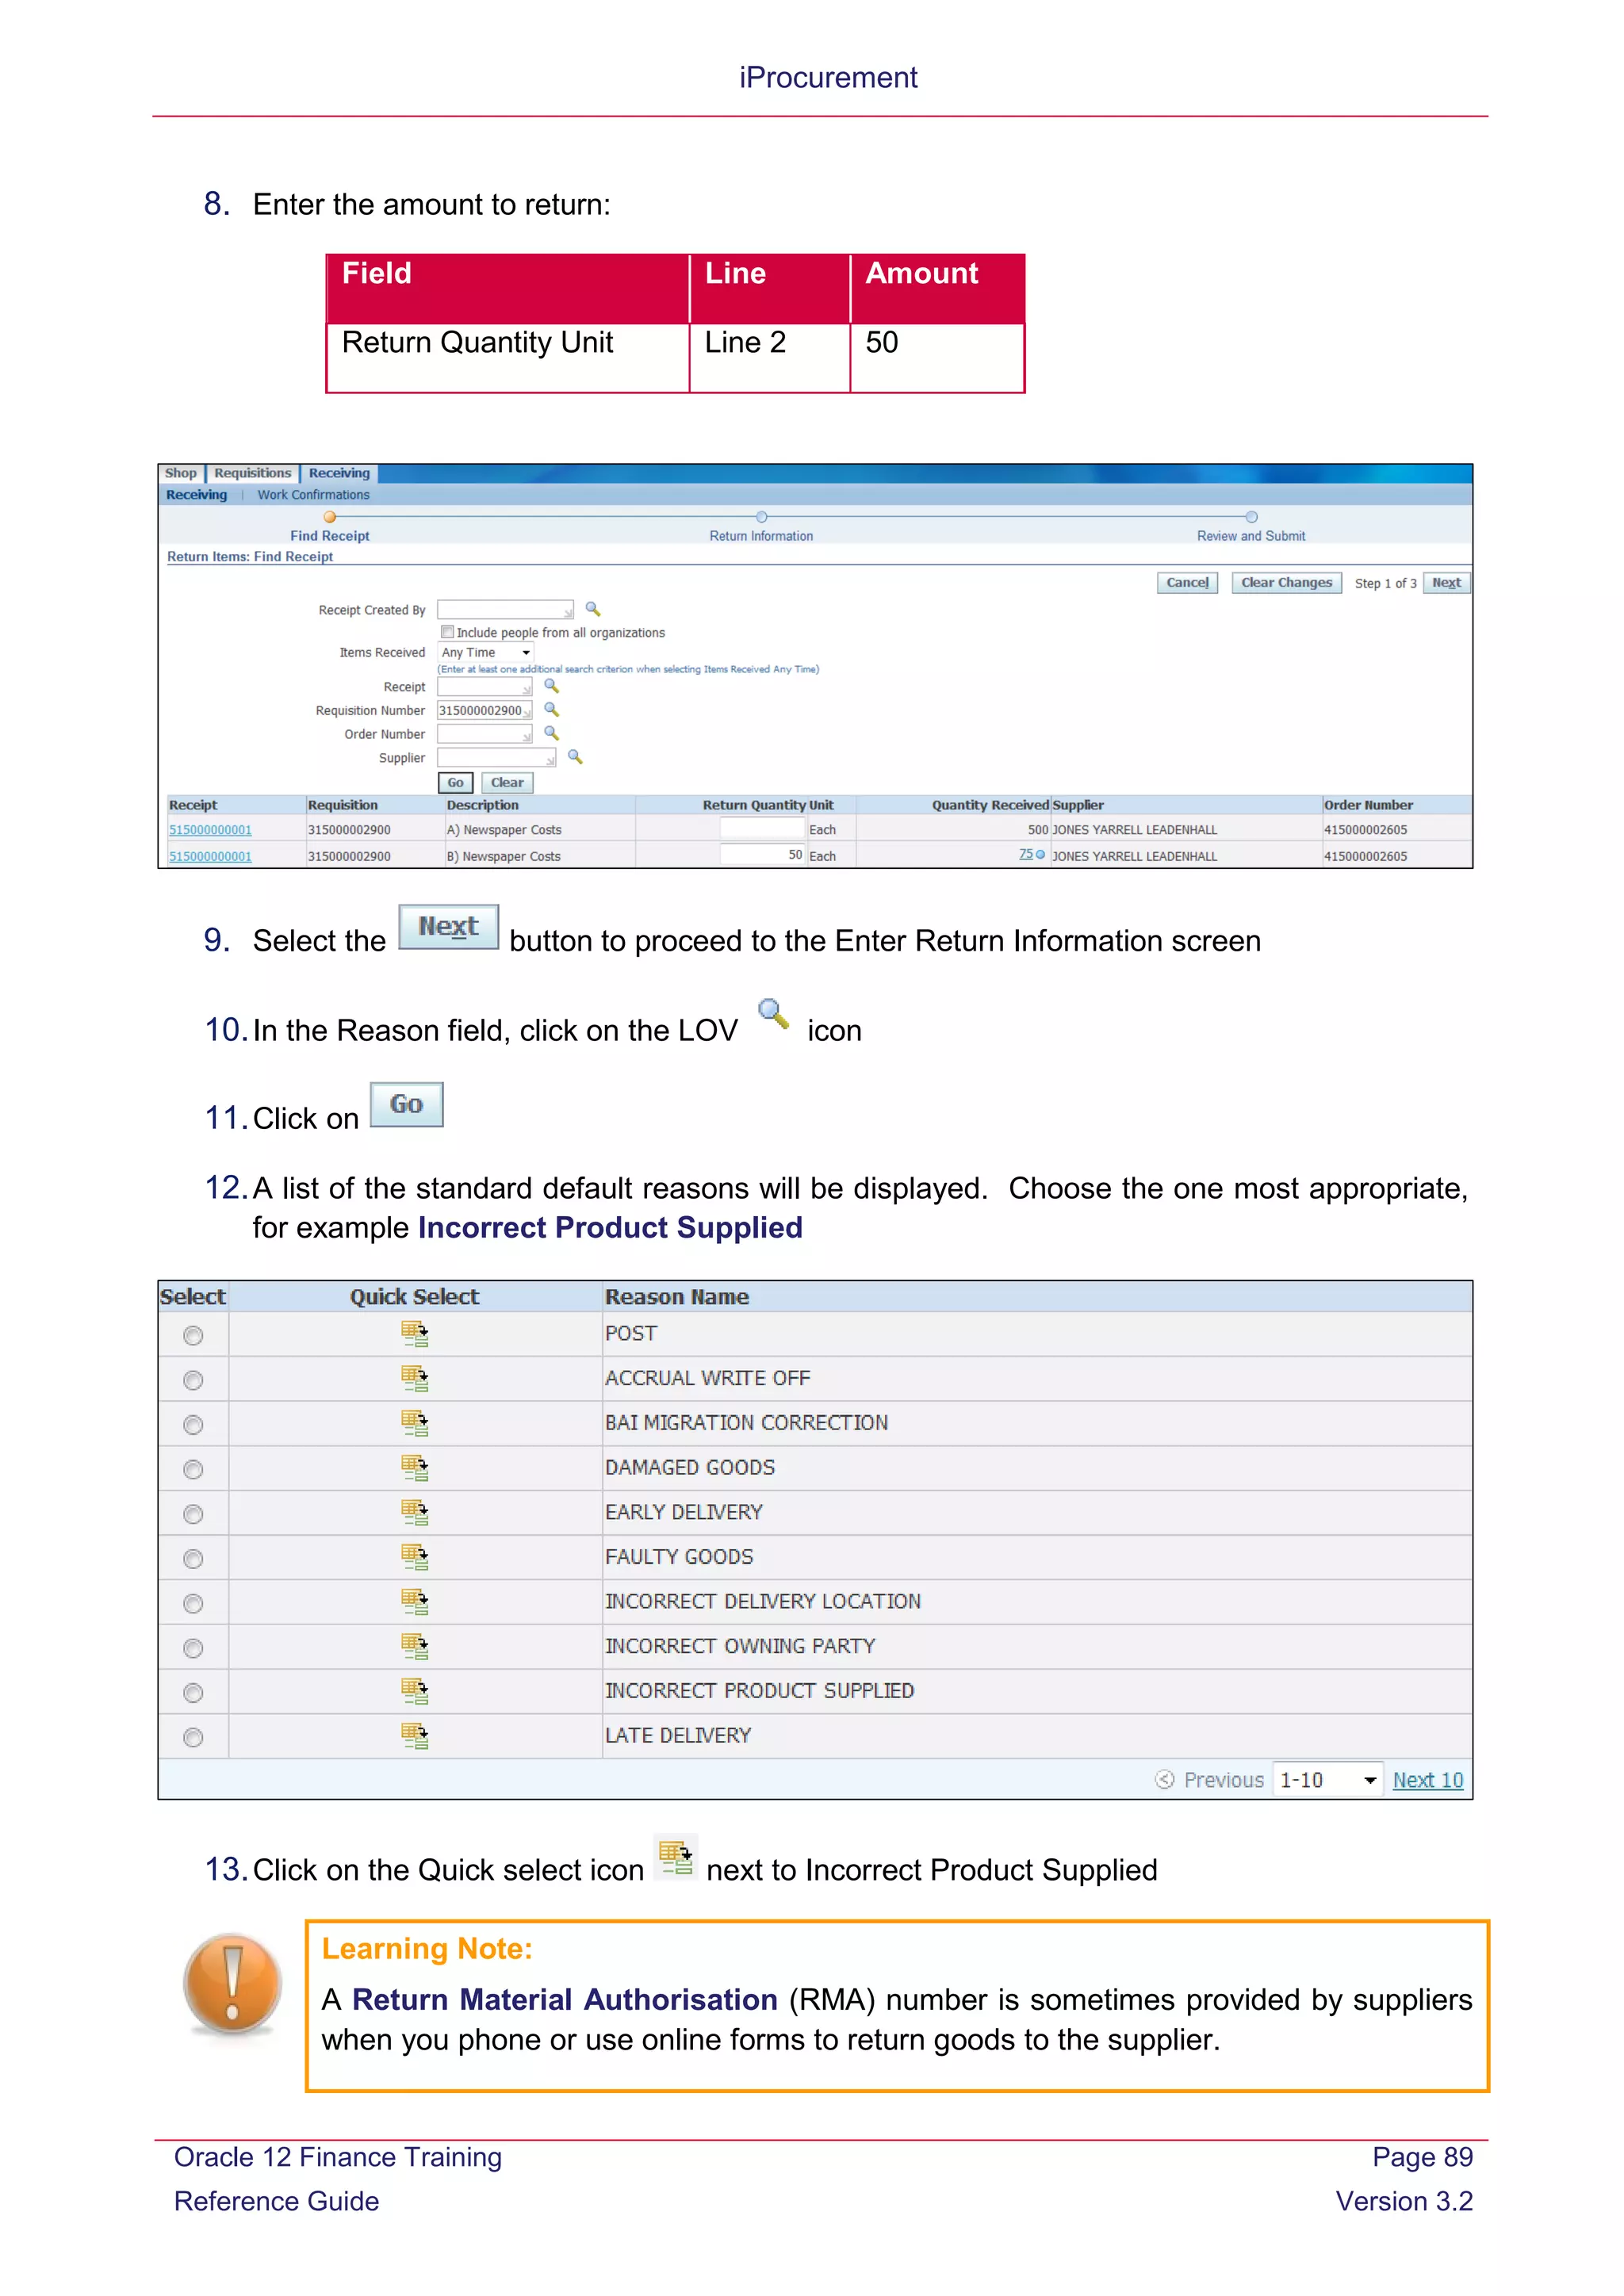This screenshot has height=2296, width=1624.
Task: Click Quick Select icon for INCORRECT OWNING PARTY
Action: point(414,1646)
